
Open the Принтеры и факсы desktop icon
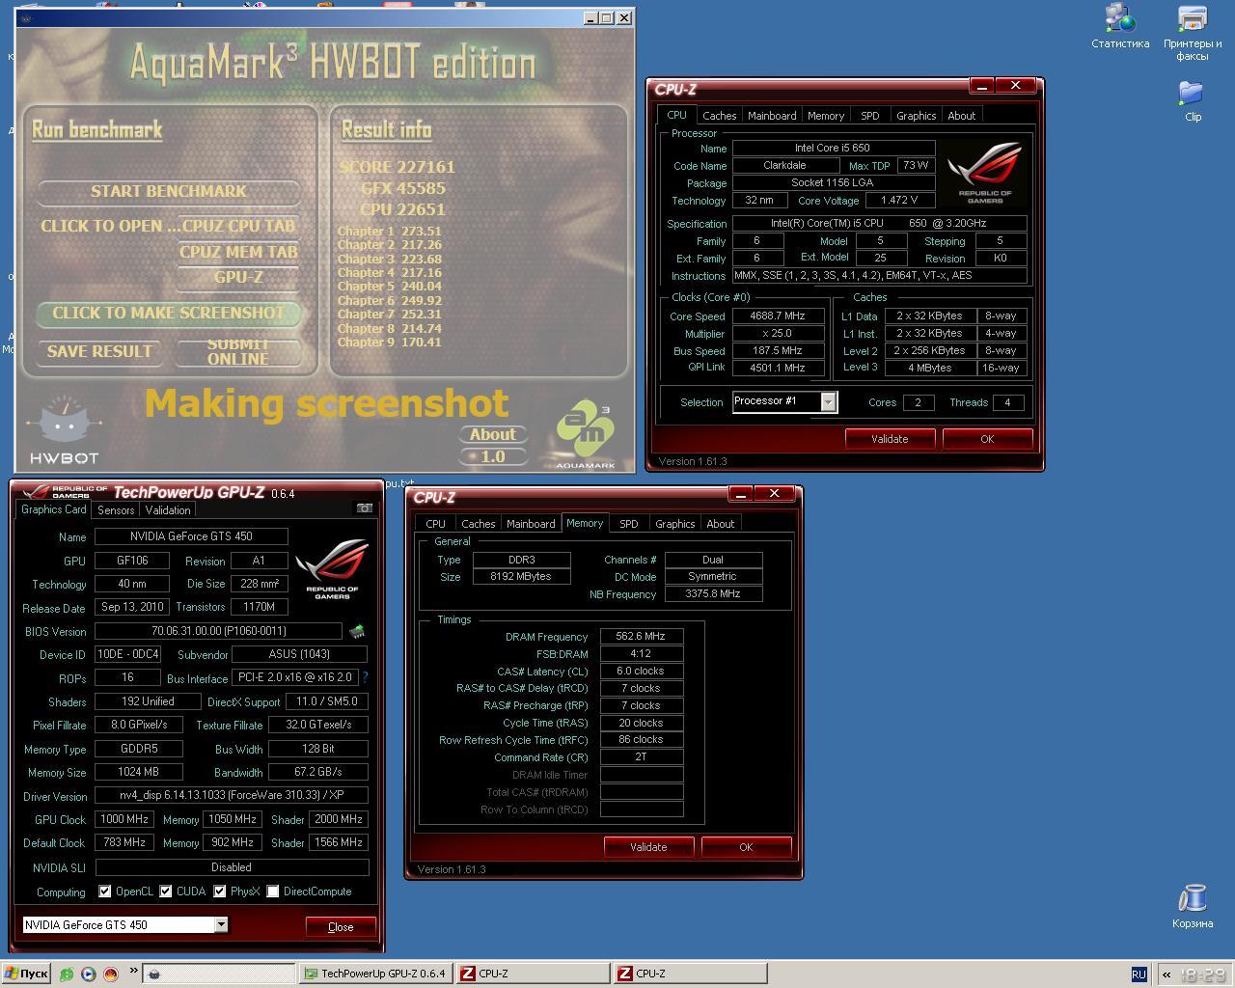coord(1193,31)
